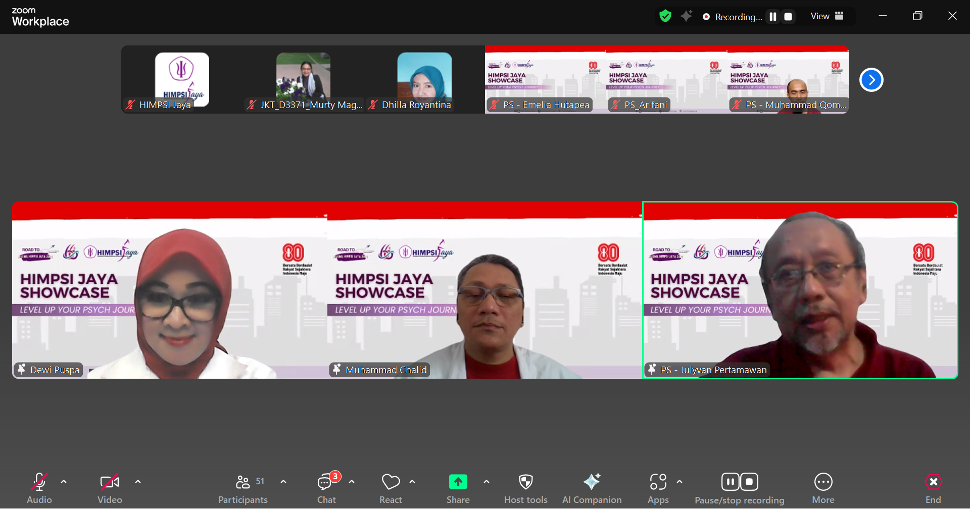This screenshot has width=970, height=509.
Task: Click the Muhammad Chalid name label
Action: click(386, 370)
